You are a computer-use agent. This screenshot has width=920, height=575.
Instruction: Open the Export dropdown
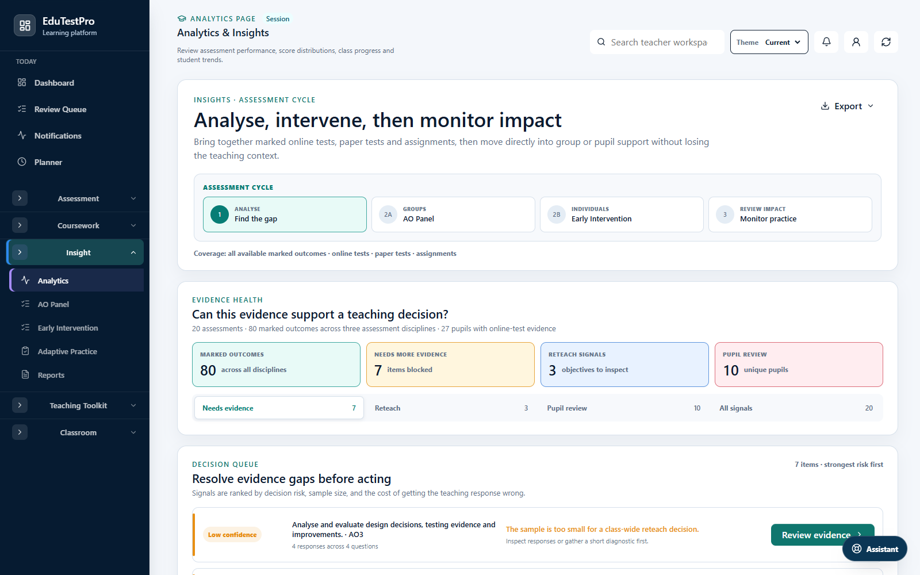pos(847,106)
